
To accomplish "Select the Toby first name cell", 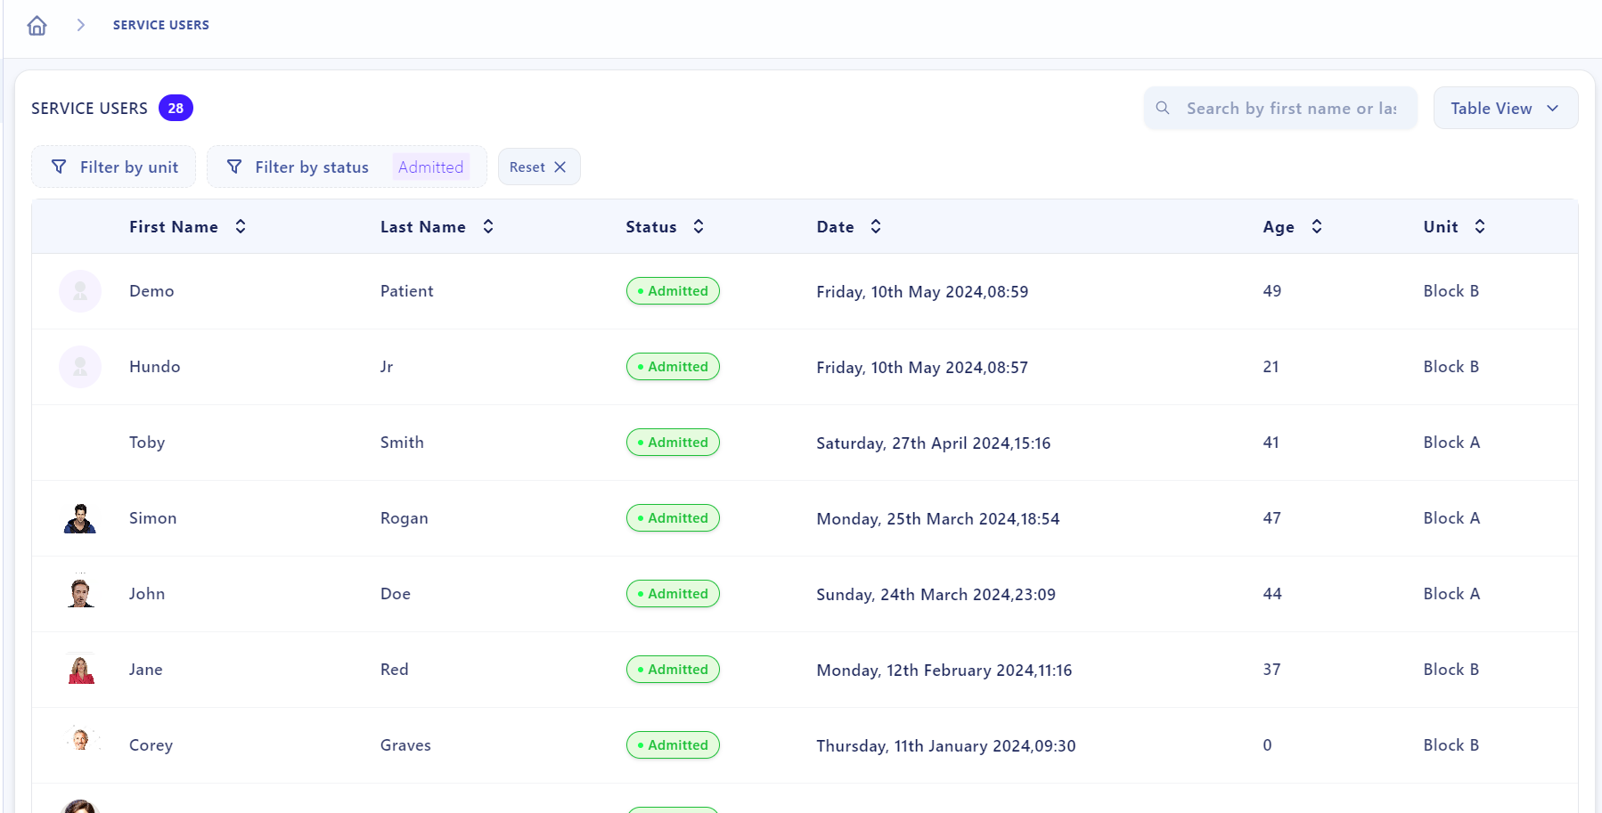I will tap(147, 443).
